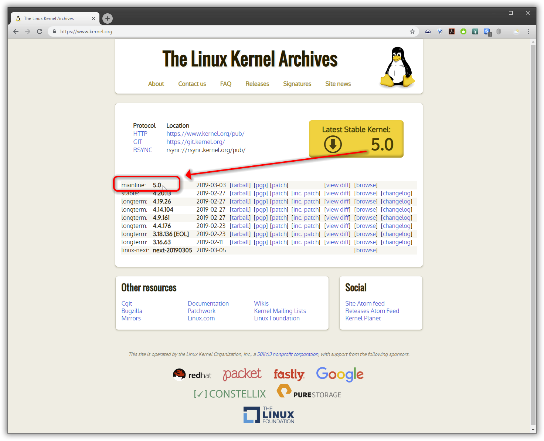
Task: Go back to the previous page
Action: 16,31
